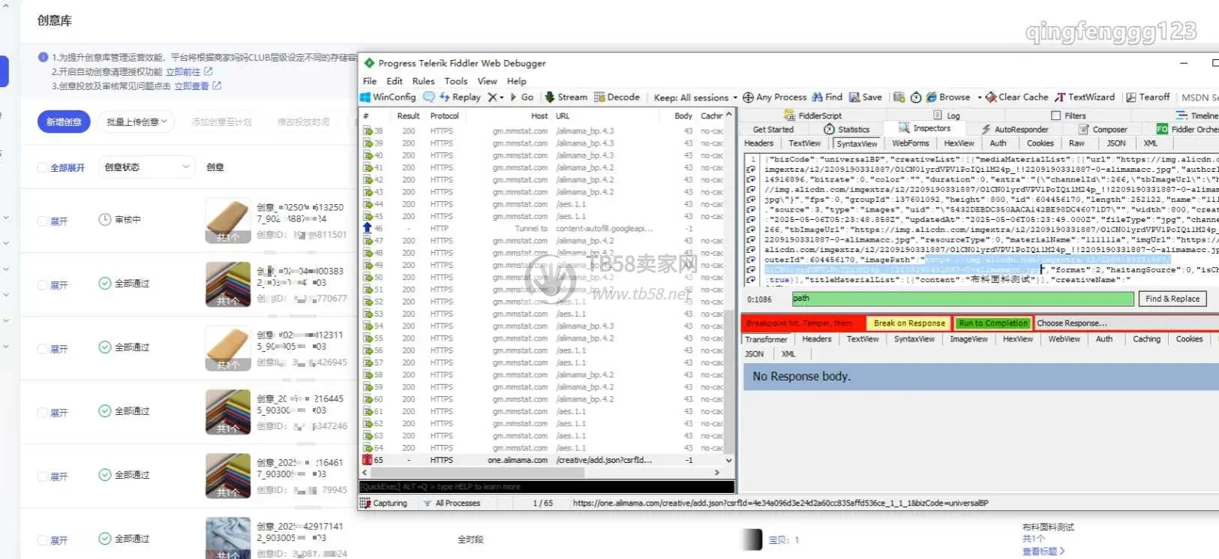This screenshot has height=559, width=1219.
Task: Click the Capturing indicator in the status bar
Action: coord(383,503)
